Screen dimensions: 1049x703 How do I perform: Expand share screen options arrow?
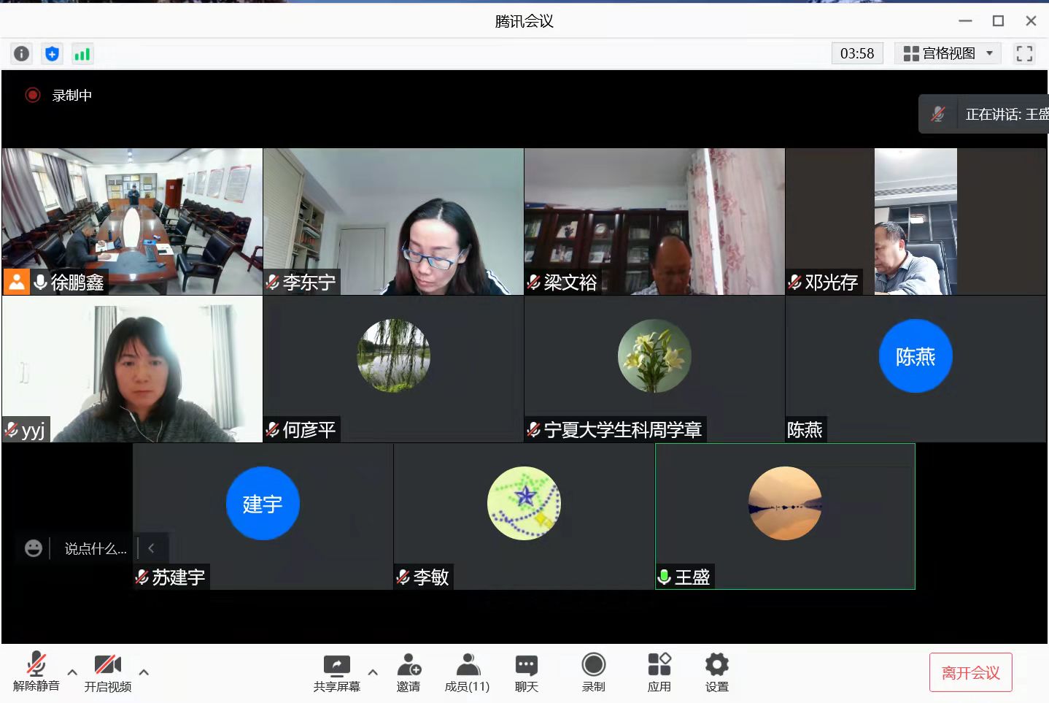point(373,672)
